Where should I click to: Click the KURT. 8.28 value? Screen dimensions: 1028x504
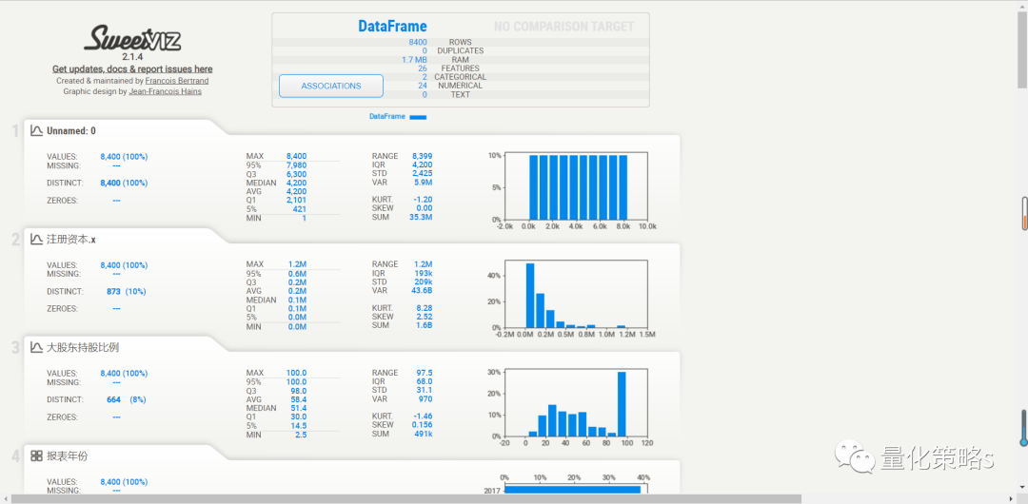pos(424,307)
